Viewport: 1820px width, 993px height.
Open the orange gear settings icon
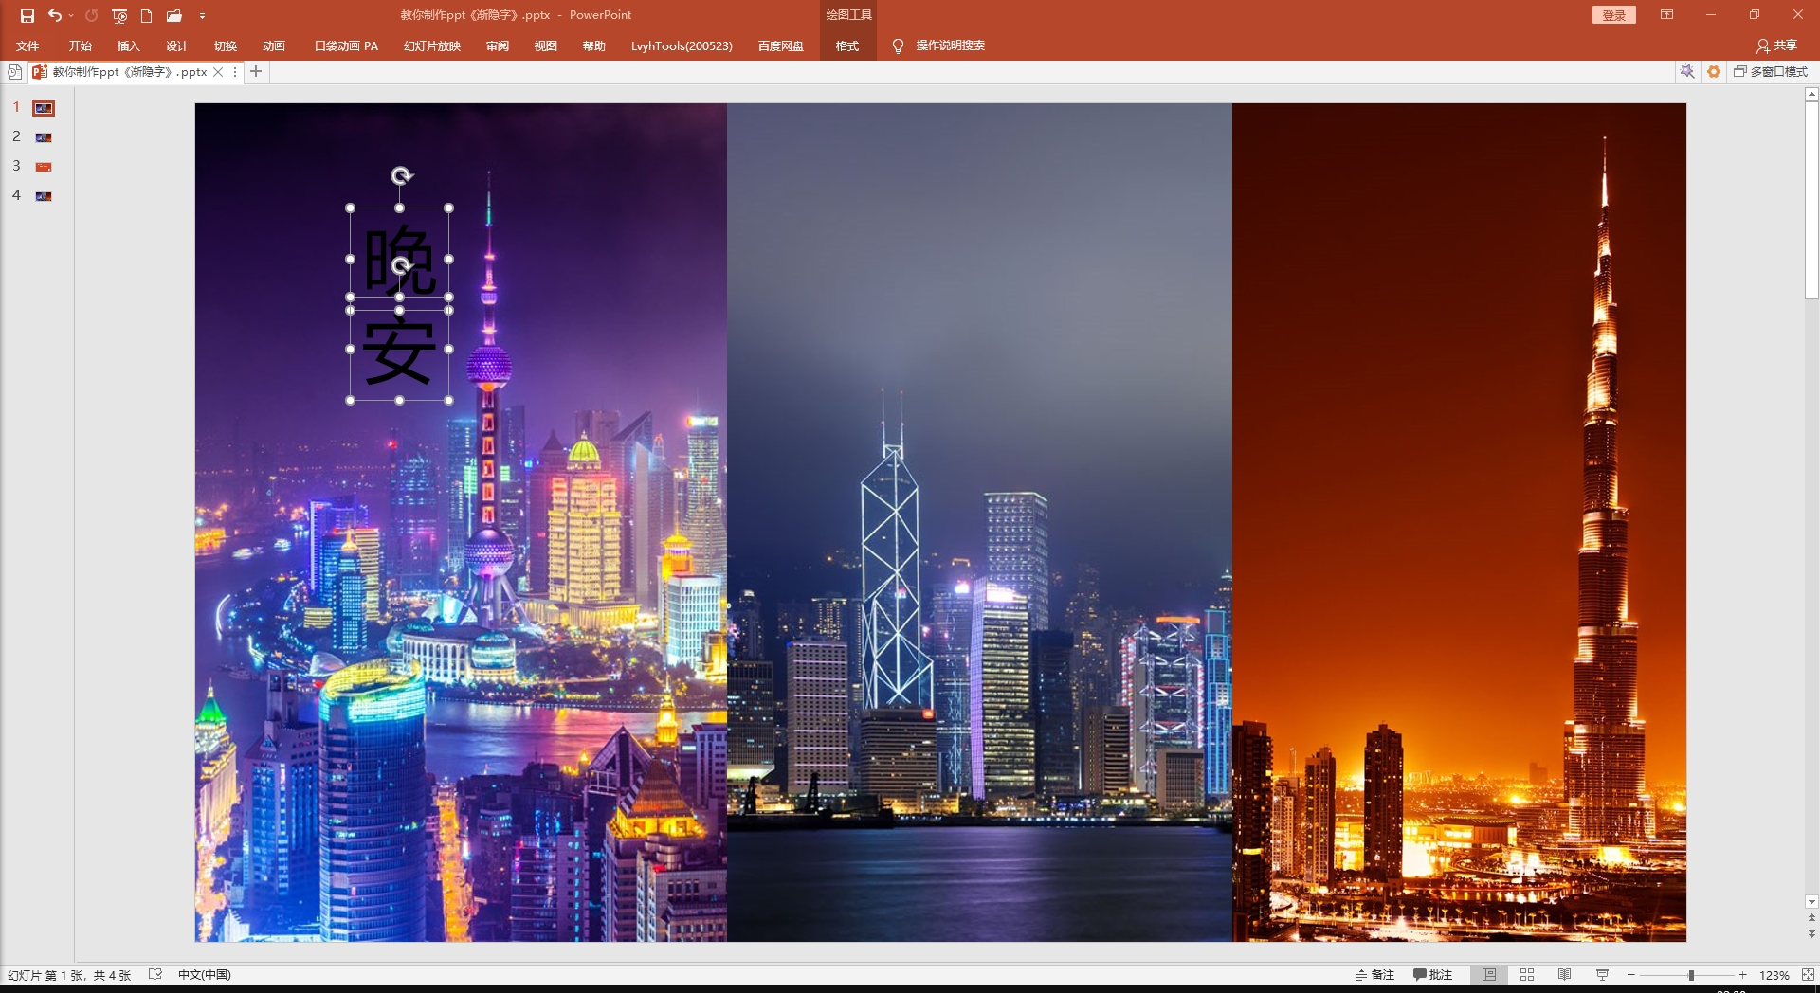click(1714, 72)
